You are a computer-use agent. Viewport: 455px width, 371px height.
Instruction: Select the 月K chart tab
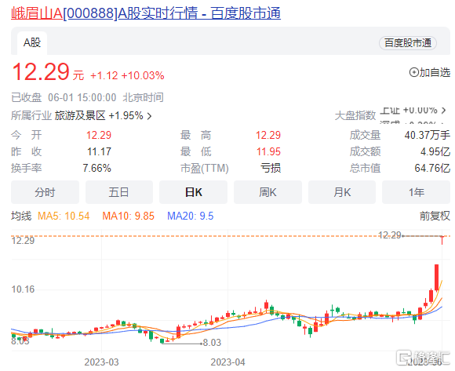(342, 192)
